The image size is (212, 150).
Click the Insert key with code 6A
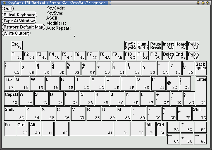tap(168, 46)
